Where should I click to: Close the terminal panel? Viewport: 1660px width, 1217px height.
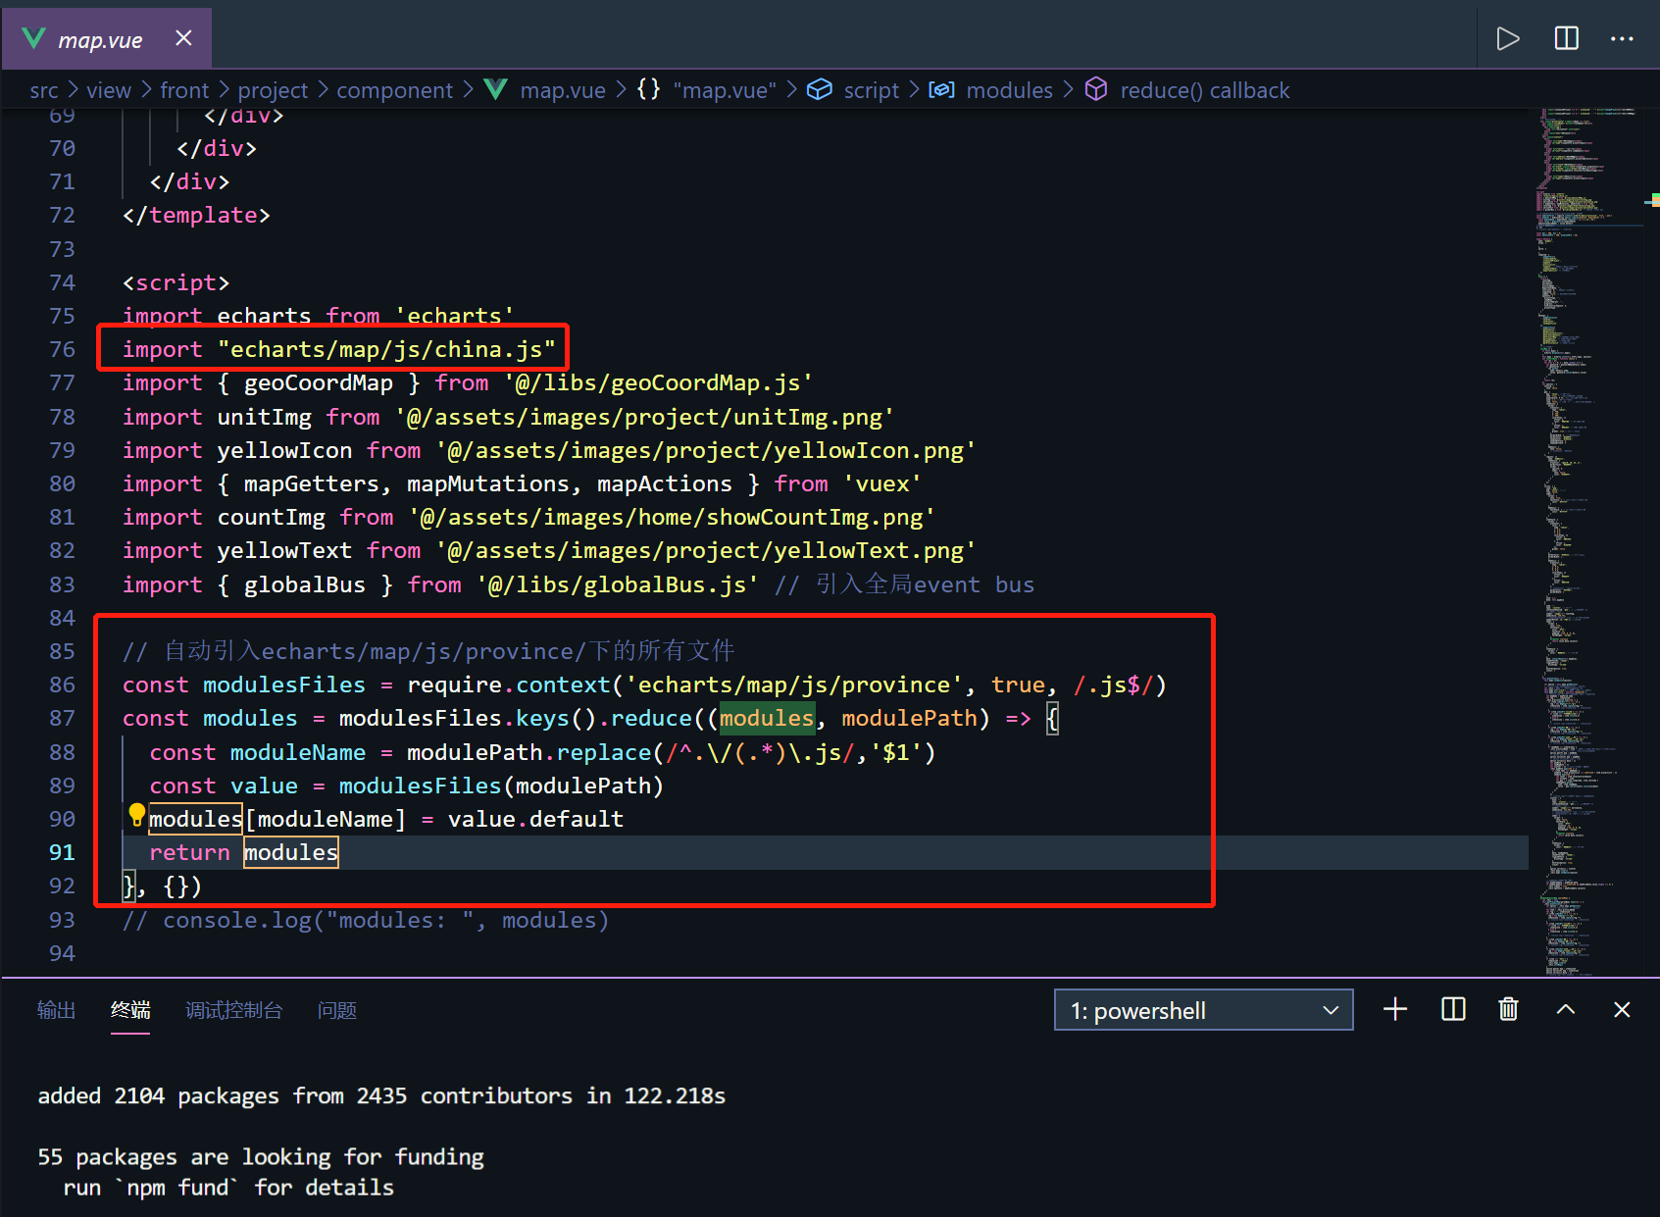pos(1622,1009)
